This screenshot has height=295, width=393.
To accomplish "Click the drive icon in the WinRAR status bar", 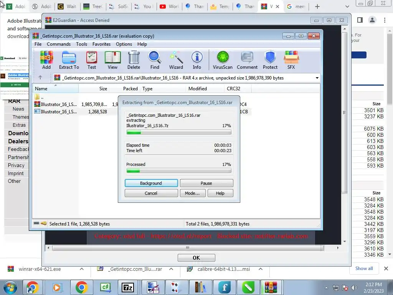I will [36, 223].
